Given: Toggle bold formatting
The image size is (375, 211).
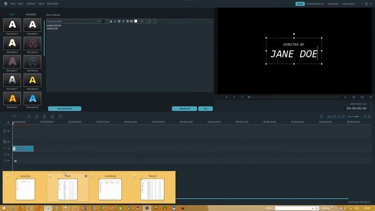Looking at the screenshot, I should pos(111,21).
